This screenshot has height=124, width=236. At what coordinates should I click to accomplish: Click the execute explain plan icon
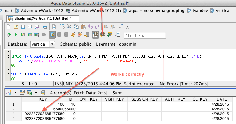[x=37, y=35]
